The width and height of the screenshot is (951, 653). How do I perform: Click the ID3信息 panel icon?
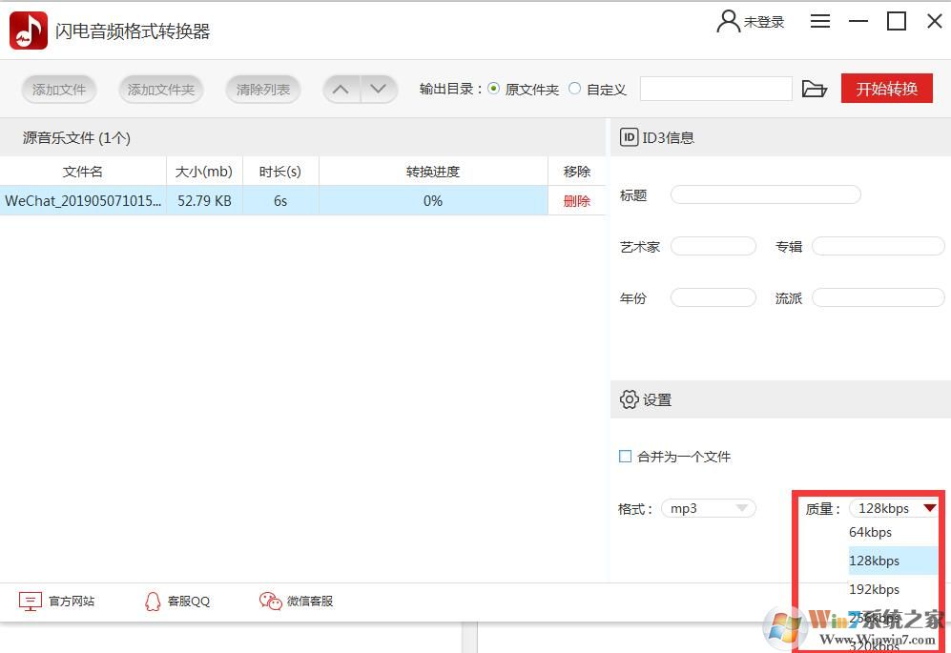click(x=630, y=137)
